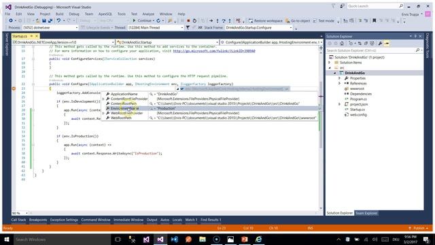Open the Locals tab
This screenshot has width=435, height=245.
point(177,220)
